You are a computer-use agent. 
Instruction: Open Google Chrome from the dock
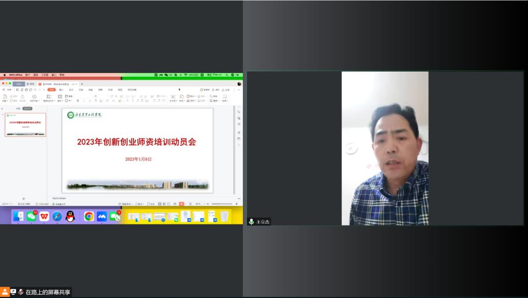89,217
